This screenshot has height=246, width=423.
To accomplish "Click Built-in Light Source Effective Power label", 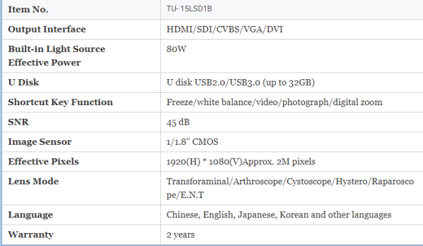I will click(57, 56).
